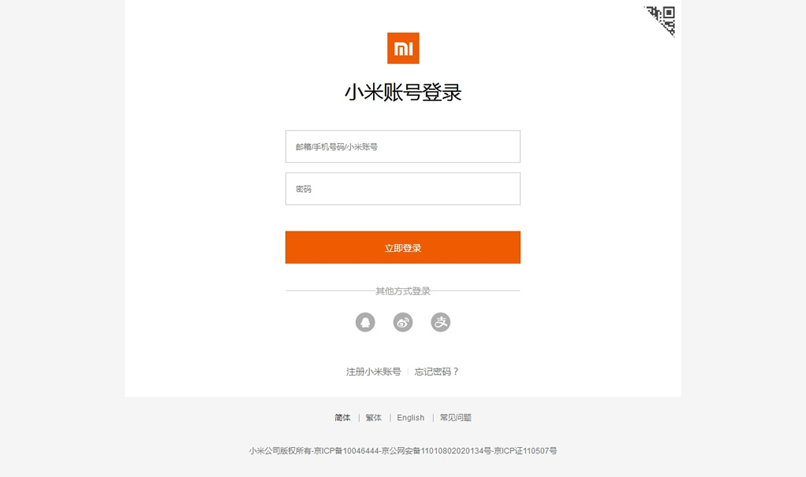Click the 其他方式登录 divider label
806x477 pixels.
point(403,291)
